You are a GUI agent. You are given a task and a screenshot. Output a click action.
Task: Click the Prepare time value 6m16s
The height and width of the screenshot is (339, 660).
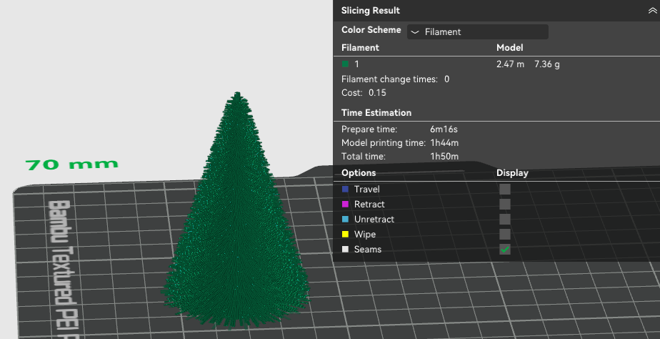click(444, 129)
